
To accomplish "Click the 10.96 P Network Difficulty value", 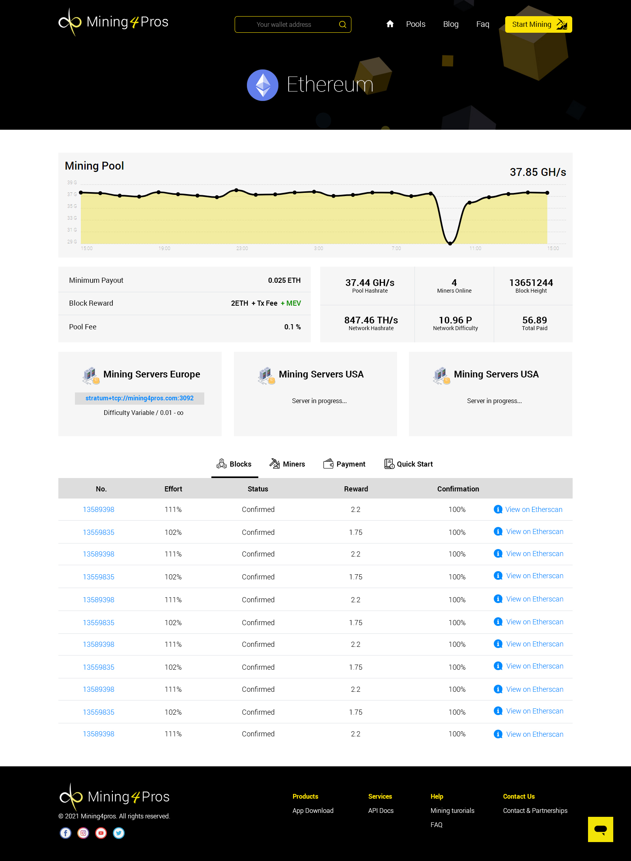I will coord(455,320).
